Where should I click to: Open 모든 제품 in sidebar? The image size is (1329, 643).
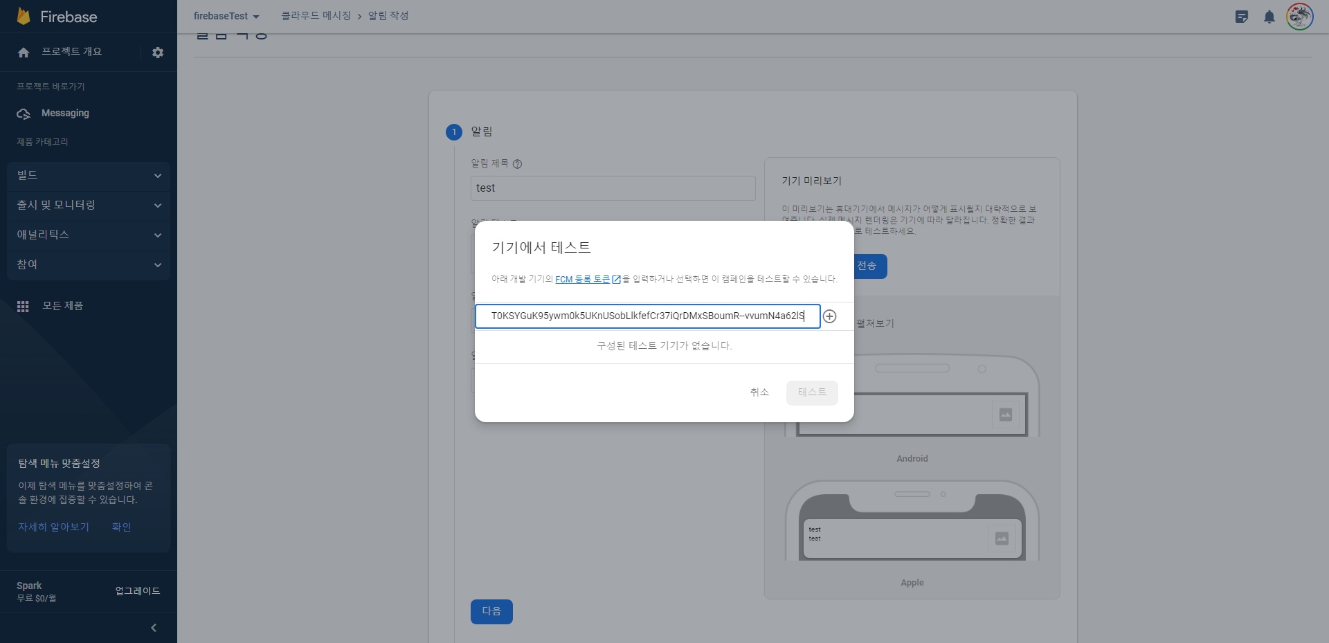click(63, 305)
